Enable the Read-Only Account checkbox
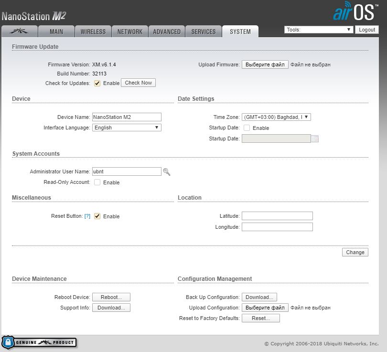 coord(97,182)
